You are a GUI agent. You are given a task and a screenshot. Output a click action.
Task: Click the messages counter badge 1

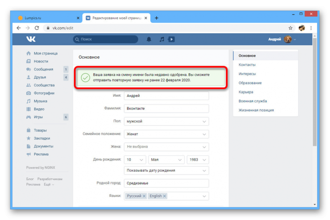66,69
